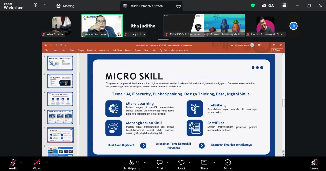Open the meeting info icon
326x171 pixels.
coord(36,5)
